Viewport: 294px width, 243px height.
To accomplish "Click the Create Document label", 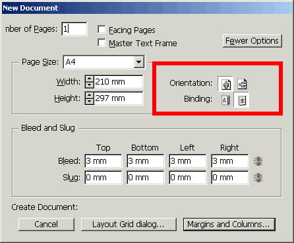I will [x=45, y=207].
